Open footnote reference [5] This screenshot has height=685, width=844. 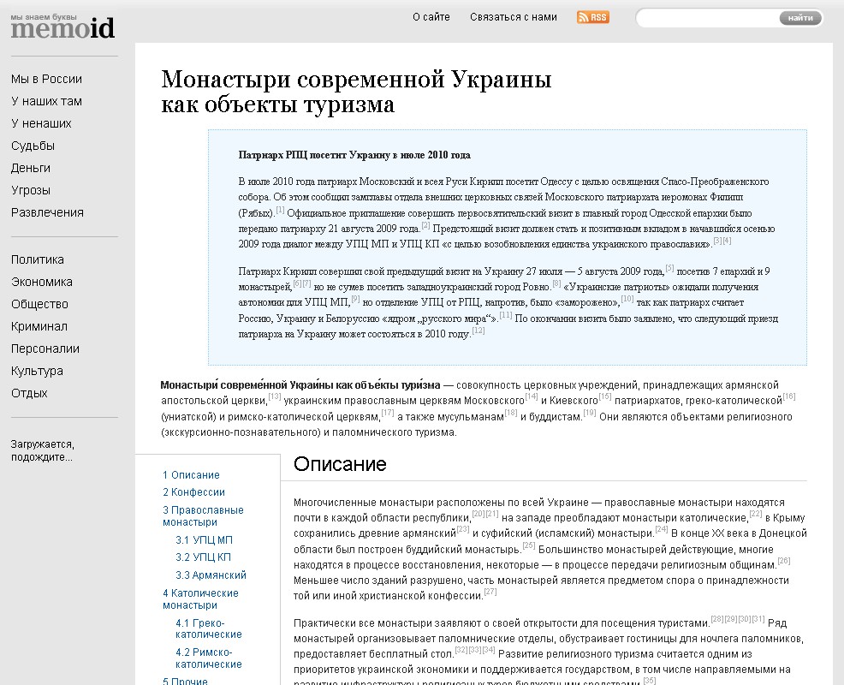click(x=669, y=268)
